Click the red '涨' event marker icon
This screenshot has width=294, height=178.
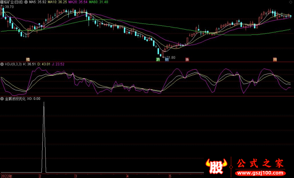187,59
